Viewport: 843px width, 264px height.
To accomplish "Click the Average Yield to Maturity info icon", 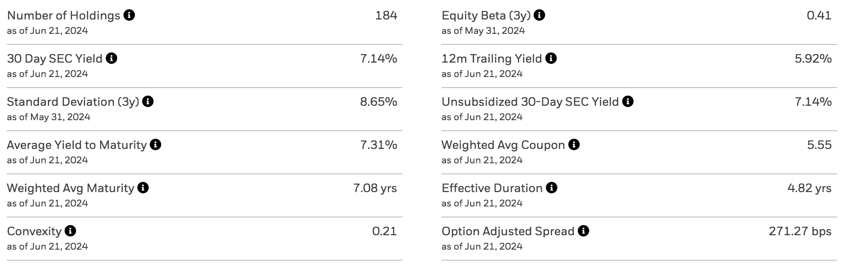I will click(155, 145).
